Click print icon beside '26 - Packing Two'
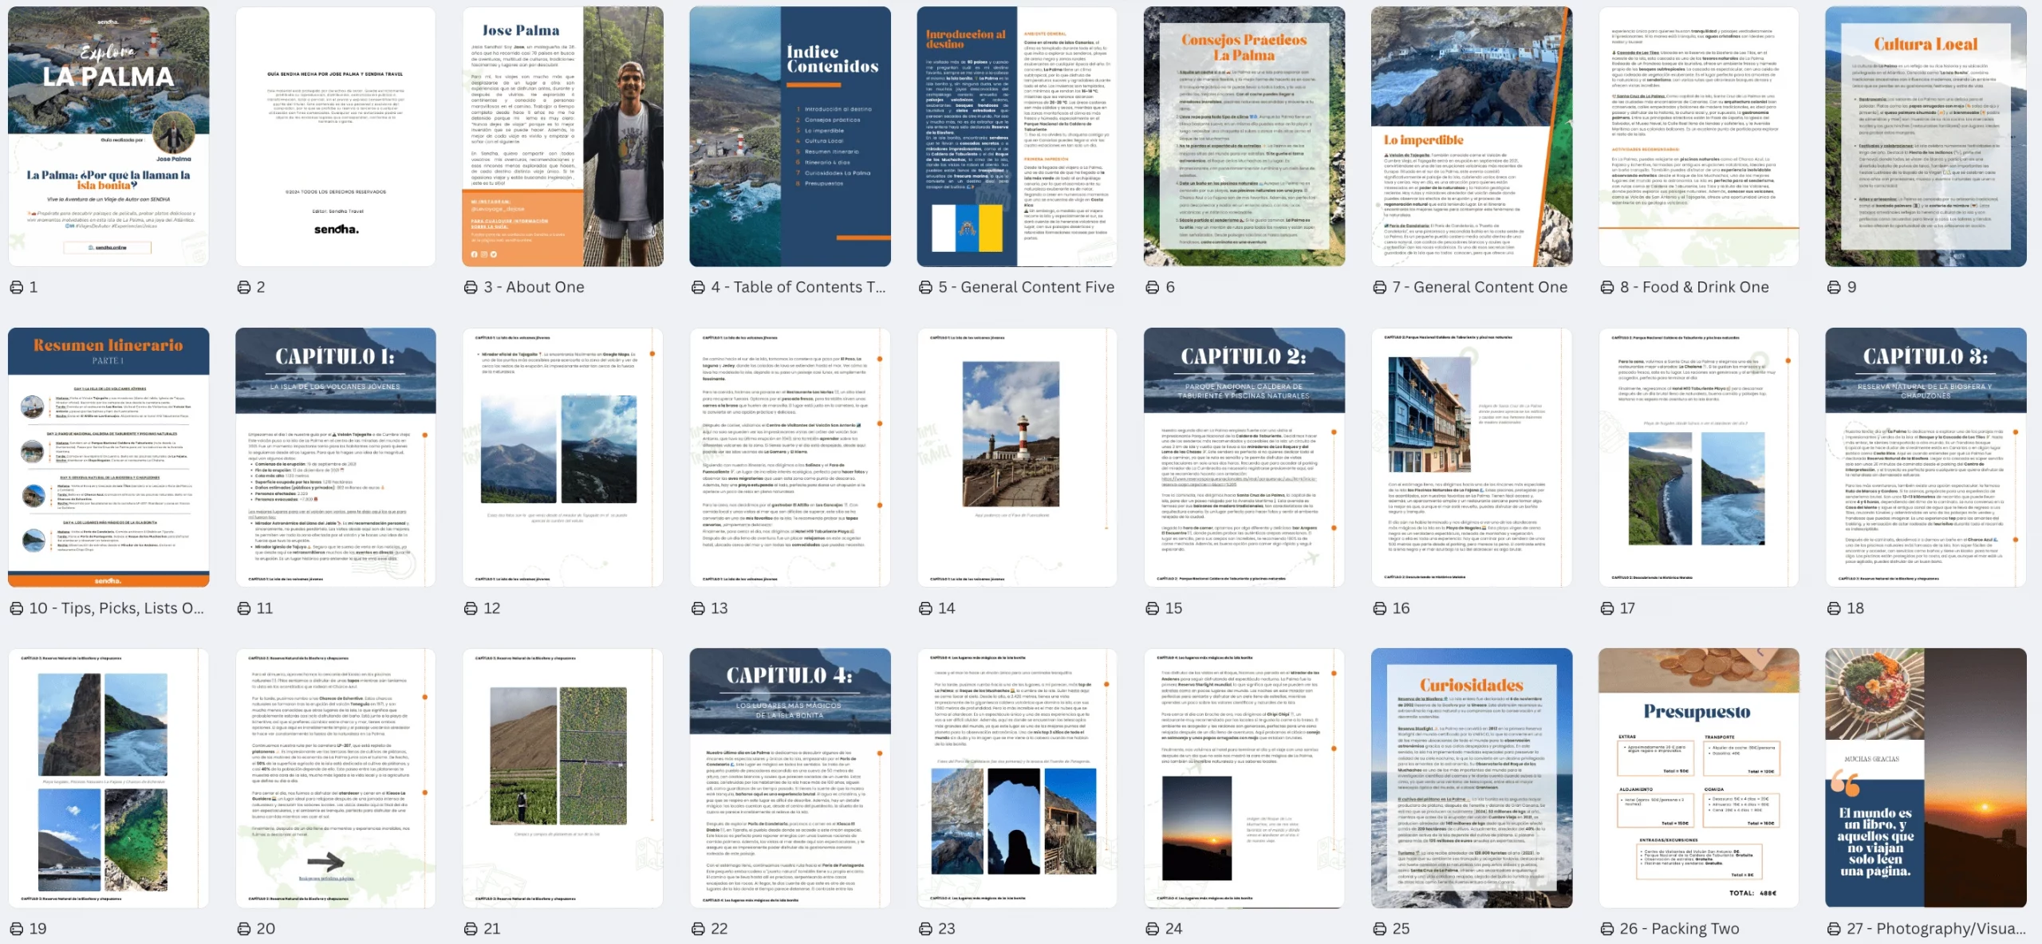Image resolution: width=2042 pixels, height=944 pixels. [x=1607, y=929]
